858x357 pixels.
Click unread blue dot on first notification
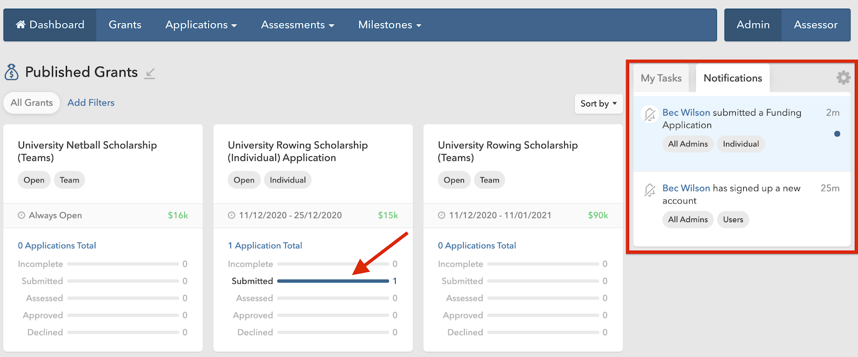(837, 134)
